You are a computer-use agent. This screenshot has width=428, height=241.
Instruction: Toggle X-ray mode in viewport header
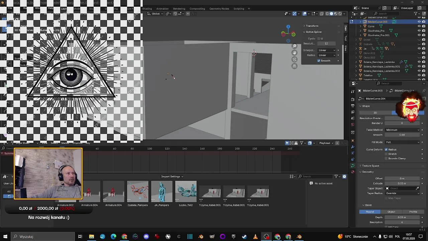point(322,14)
